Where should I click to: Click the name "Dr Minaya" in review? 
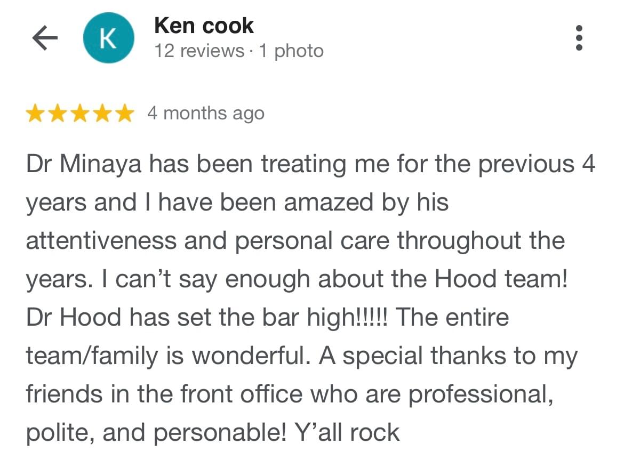point(84,164)
